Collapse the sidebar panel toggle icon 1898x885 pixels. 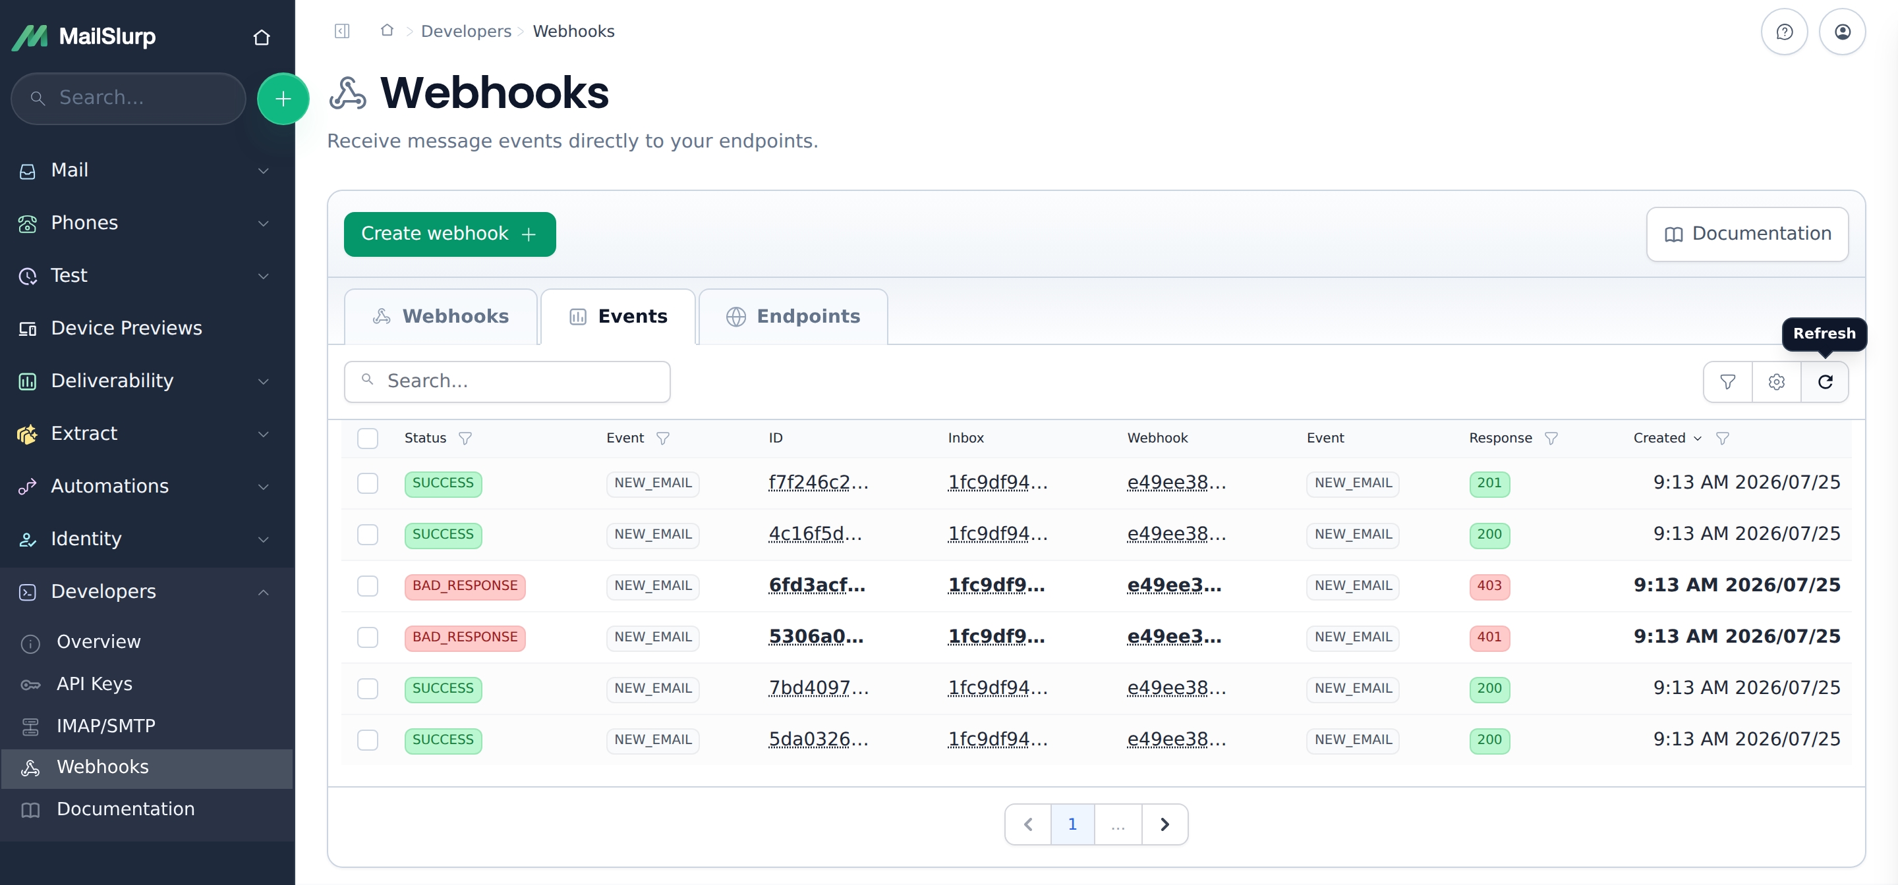pos(342,31)
